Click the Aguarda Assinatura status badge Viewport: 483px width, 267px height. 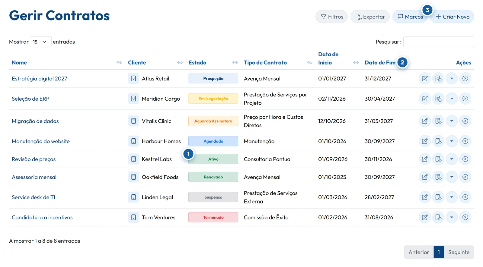213,121
